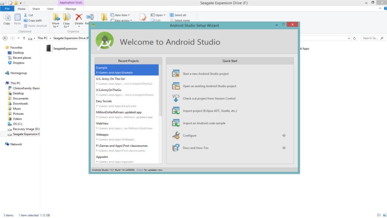This screenshot has height=218, width=387.
Task: Expand the Docs and How-Tos submenu arrow
Action: (284, 148)
